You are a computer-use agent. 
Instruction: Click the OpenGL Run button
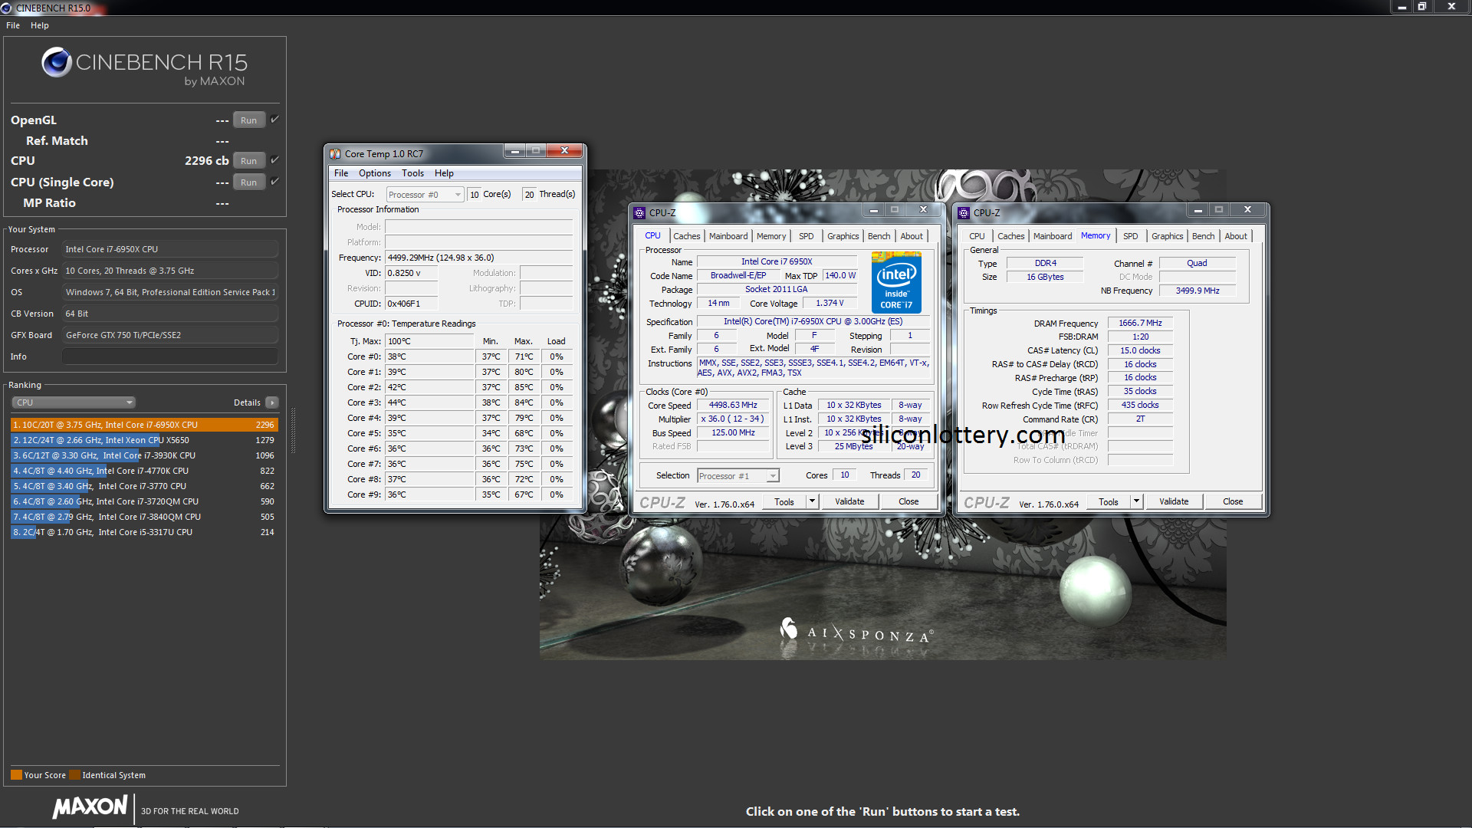[248, 120]
